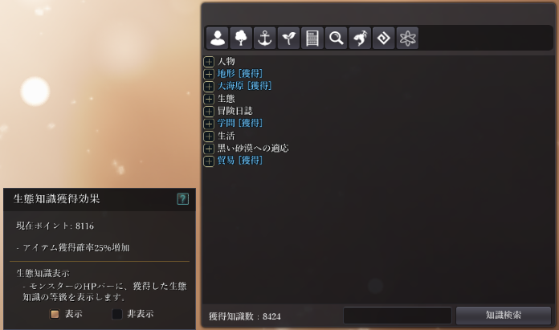Viewport: 559px width, 330px height.
Task: Click the magnifying glass academics icon
Action: coord(337,38)
